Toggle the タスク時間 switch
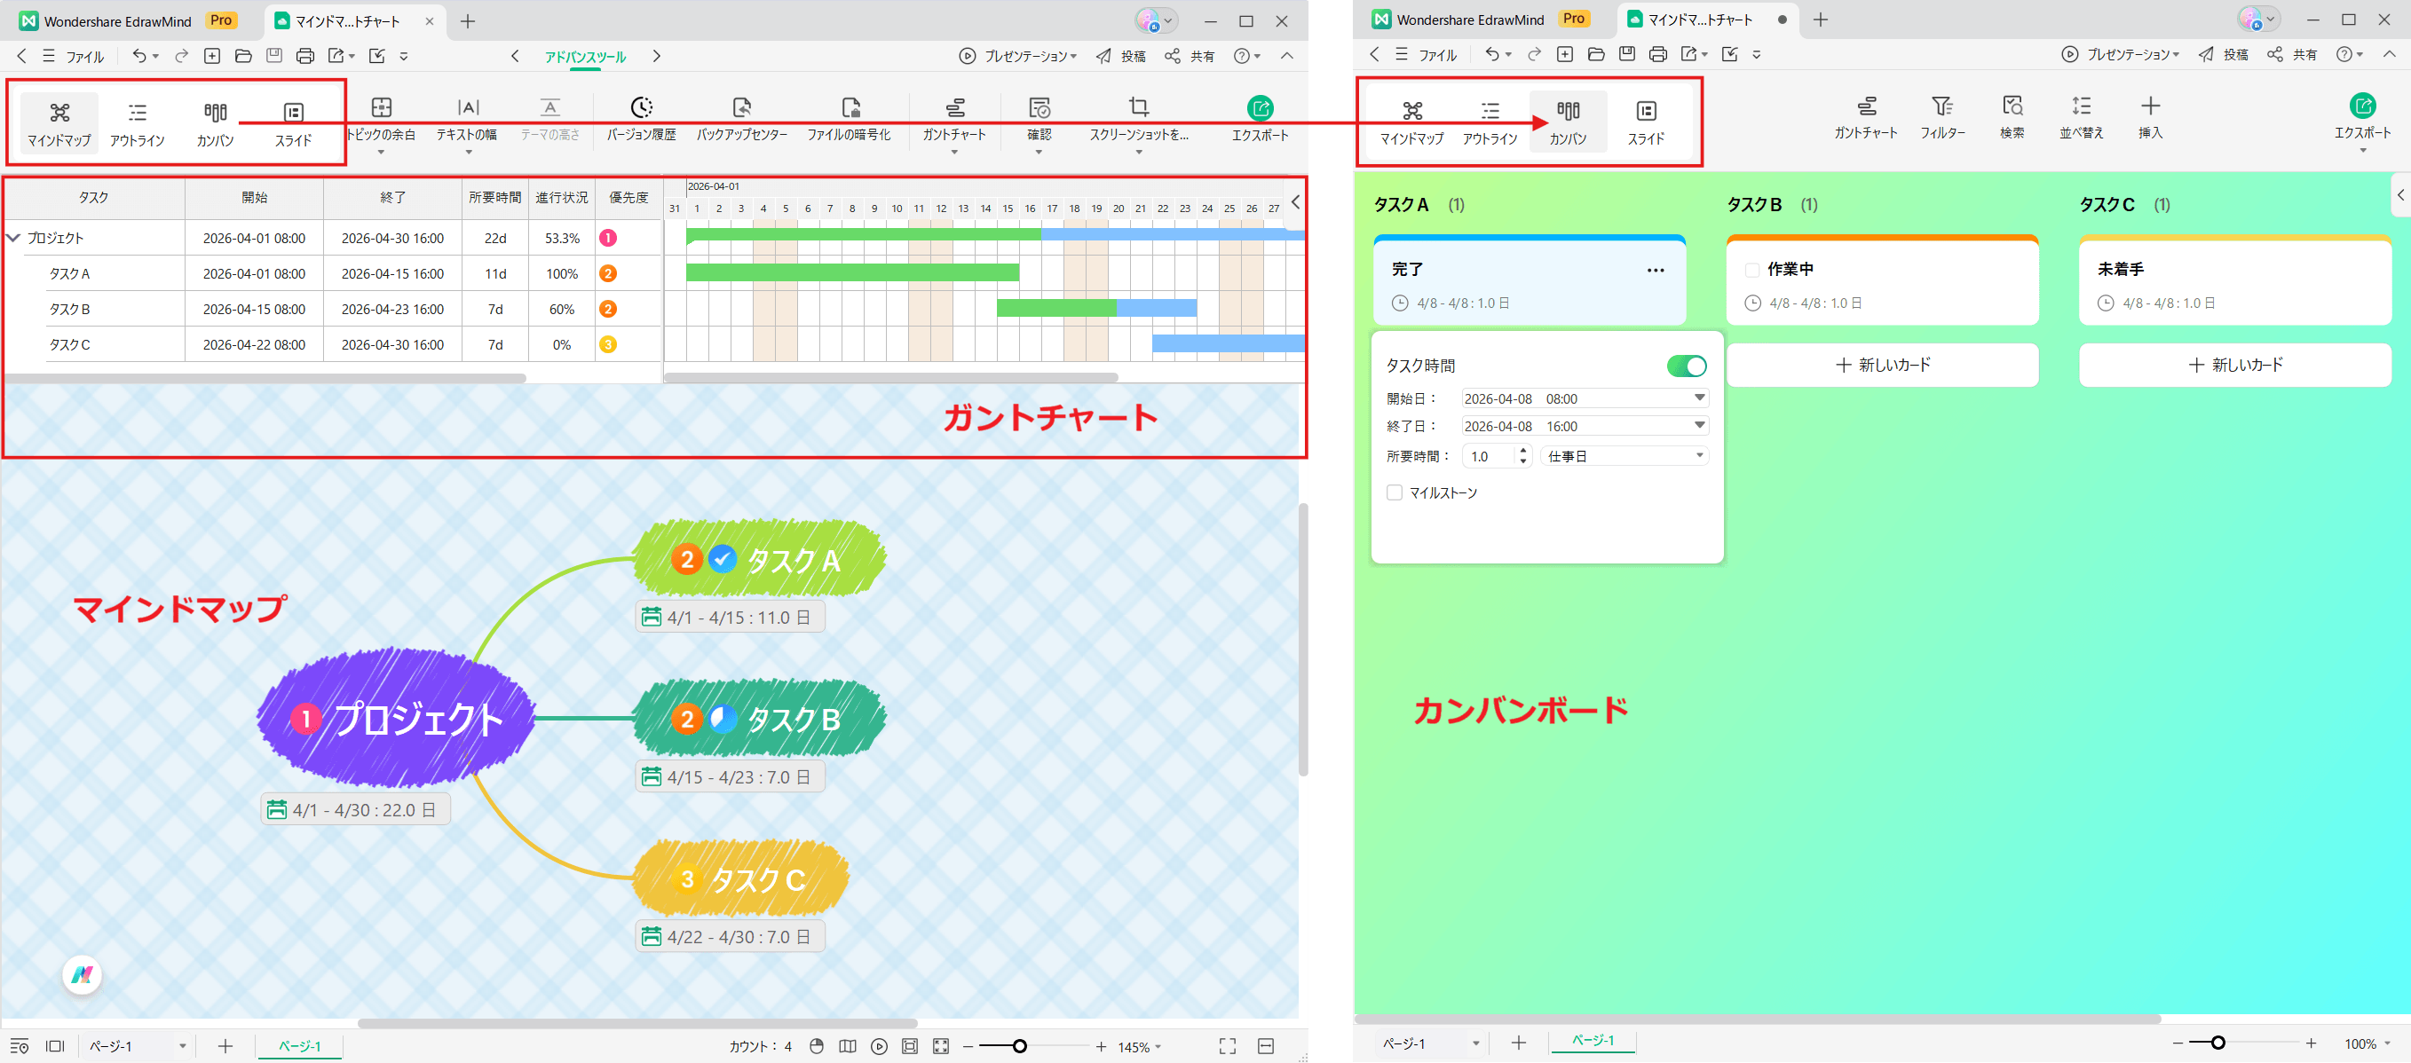The image size is (2411, 1063). (1686, 366)
